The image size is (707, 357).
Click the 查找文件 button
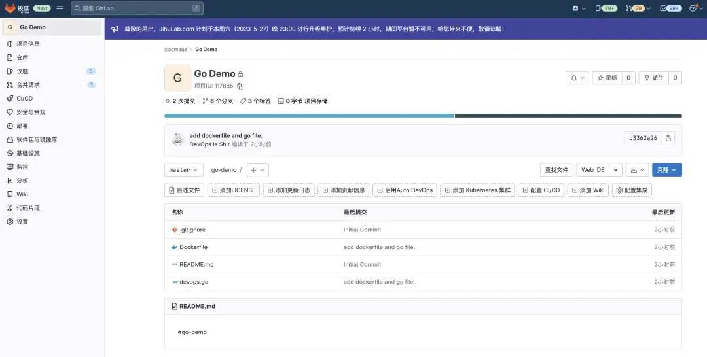pyautogui.click(x=556, y=170)
